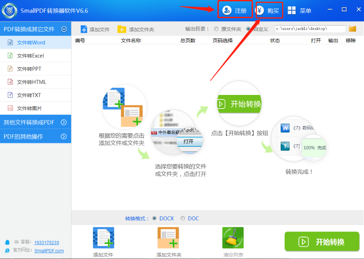Close the SmallPDF window
The image size is (364, 259).
359,10
